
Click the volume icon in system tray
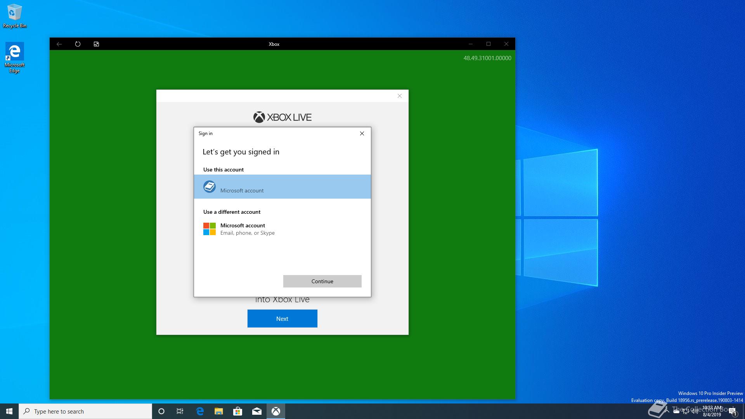click(x=695, y=411)
